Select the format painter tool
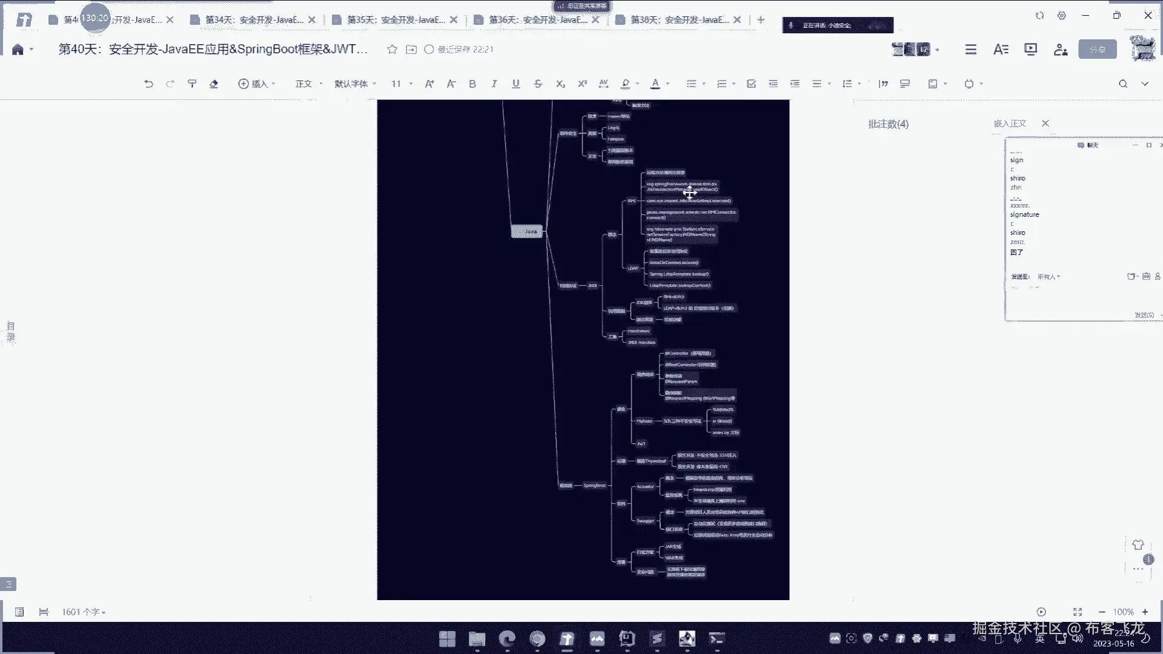This screenshot has height=654, width=1163. (192, 84)
